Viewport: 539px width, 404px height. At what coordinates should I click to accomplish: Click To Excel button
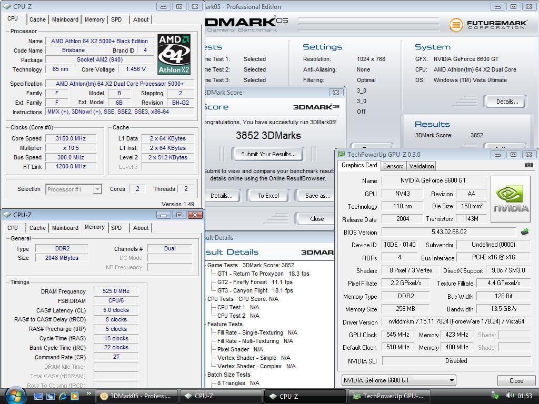pos(268,196)
